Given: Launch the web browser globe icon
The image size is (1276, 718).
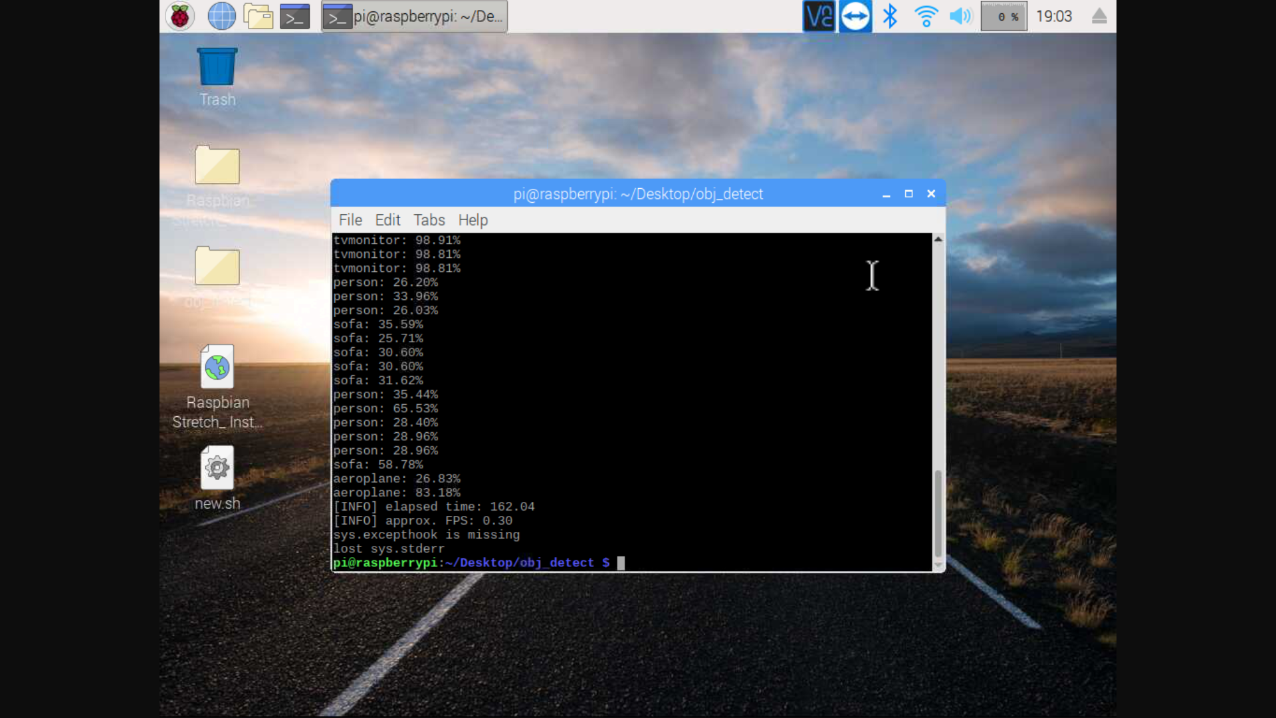Looking at the screenshot, I should tap(221, 16).
